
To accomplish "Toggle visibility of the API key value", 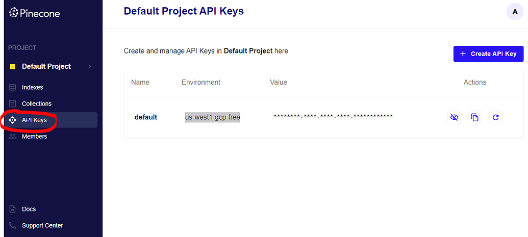I will click(x=454, y=118).
